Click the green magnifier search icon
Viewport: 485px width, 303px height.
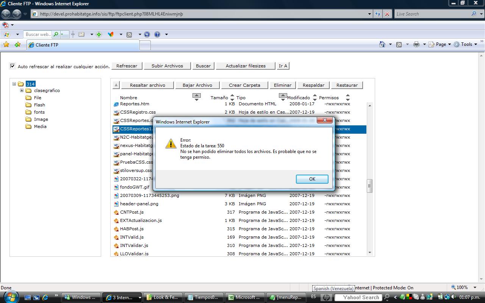click(56, 34)
